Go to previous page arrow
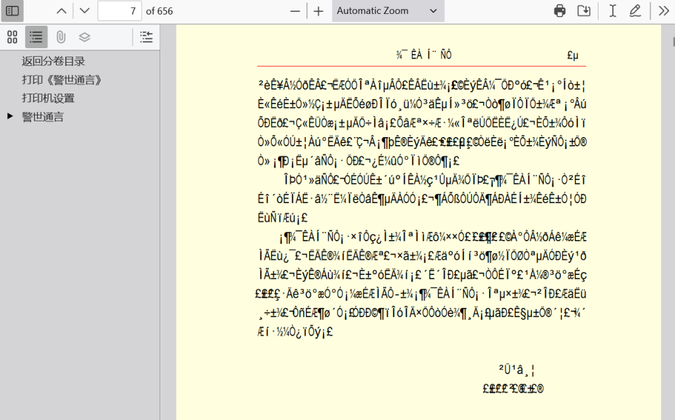The width and height of the screenshot is (675, 420). click(x=61, y=11)
